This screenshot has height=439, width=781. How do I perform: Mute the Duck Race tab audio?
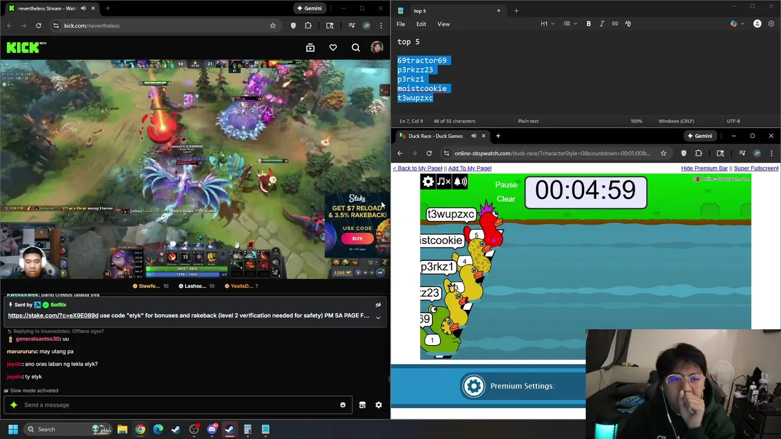tap(473, 136)
